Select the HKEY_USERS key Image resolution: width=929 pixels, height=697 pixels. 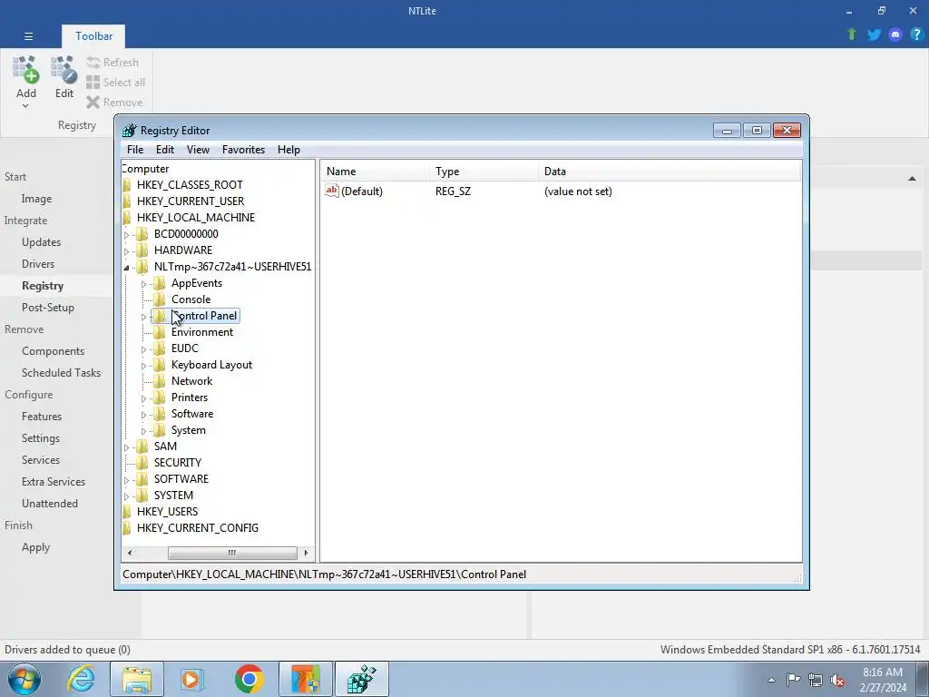click(x=167, y=512)
